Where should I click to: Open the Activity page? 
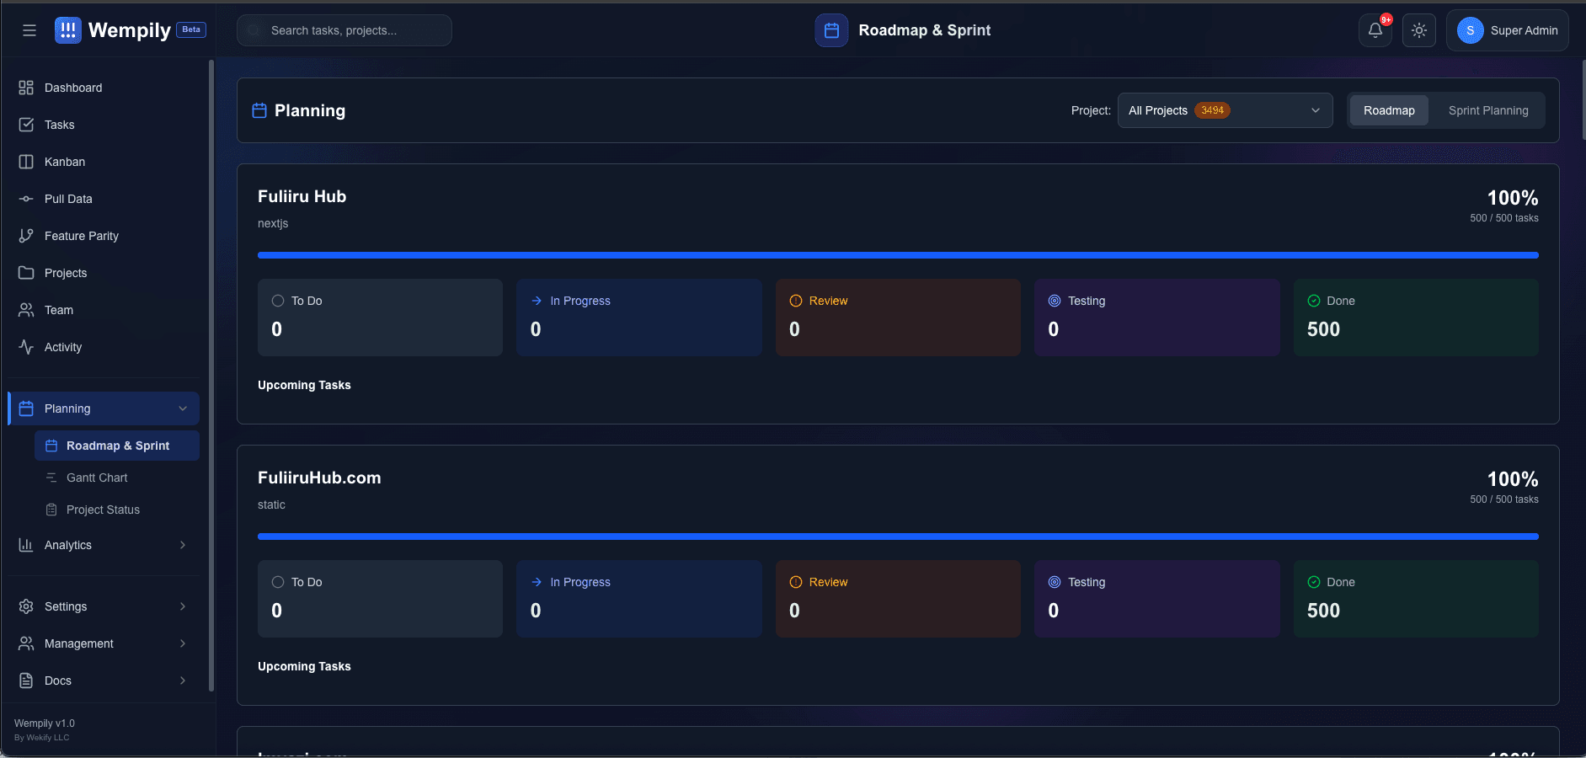tap(63, 347)
